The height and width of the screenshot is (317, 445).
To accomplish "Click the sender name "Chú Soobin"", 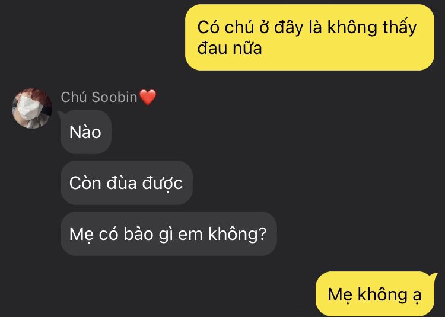I will pos(99,97).
